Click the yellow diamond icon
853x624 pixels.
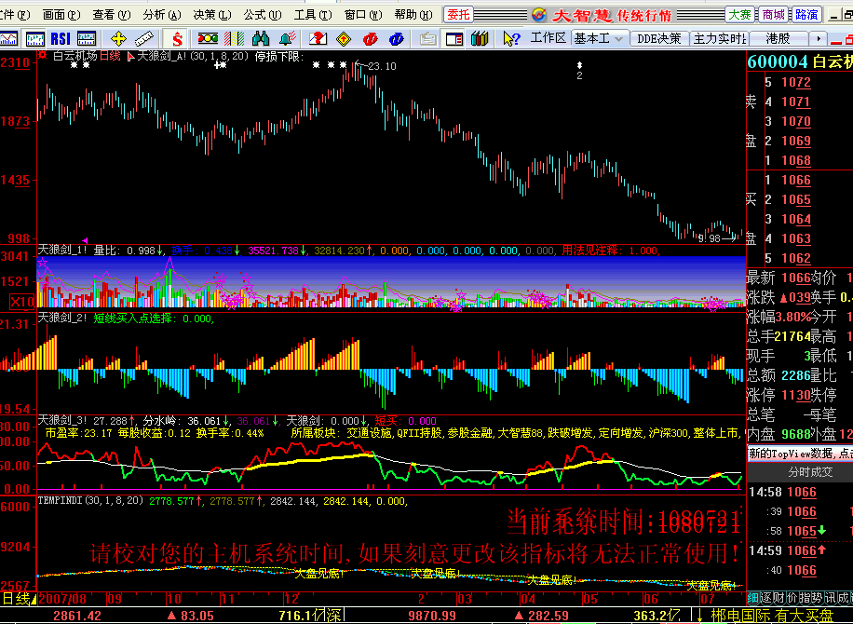[x=344, y=38]
